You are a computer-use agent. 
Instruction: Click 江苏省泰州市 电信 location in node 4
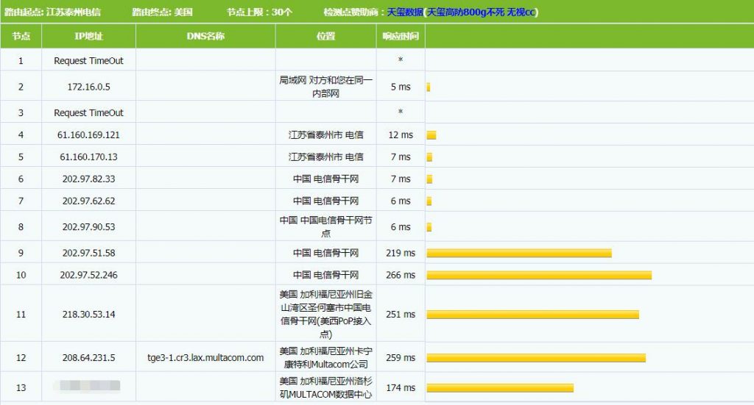click(325, 135)
